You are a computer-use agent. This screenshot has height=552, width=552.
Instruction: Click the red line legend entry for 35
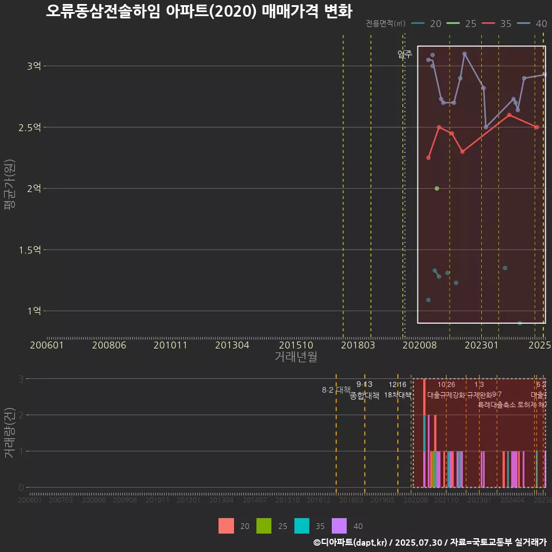(496, 24)
